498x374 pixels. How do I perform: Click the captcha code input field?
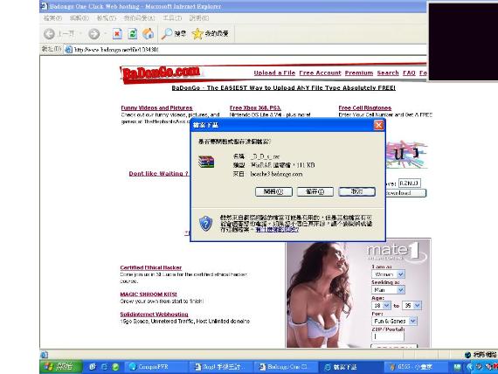tap(410, 184)
